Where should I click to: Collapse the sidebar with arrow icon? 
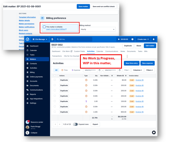click(28, 133)
